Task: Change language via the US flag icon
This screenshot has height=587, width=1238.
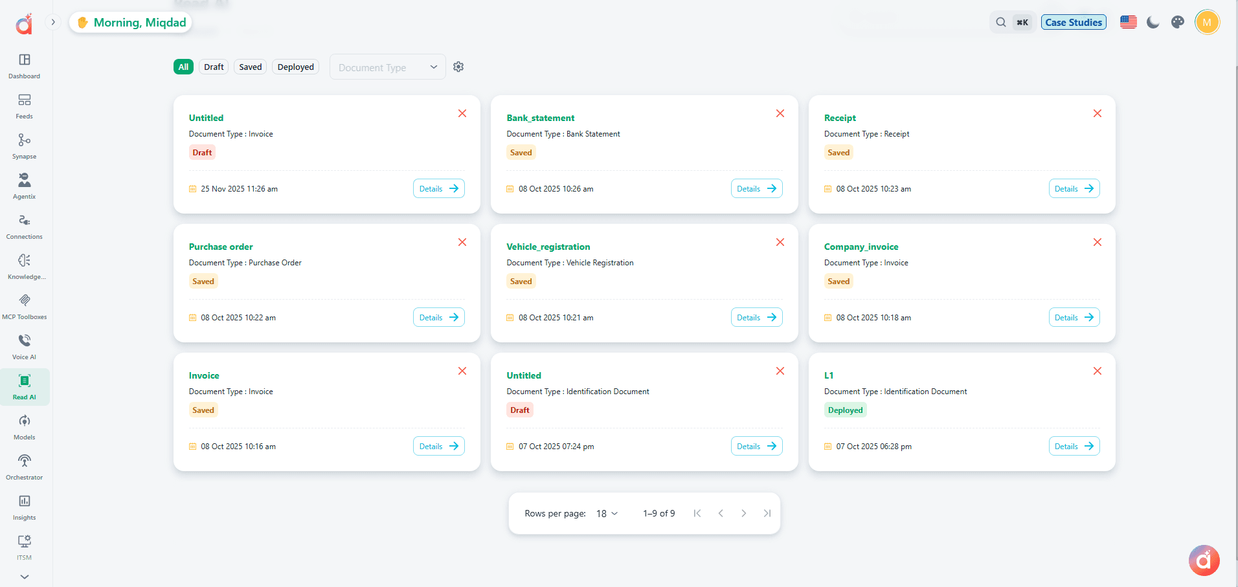Action: coord(1129,22)
